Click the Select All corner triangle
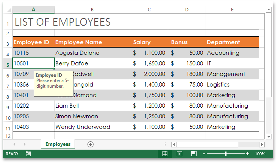 click(x=9, y=10)
